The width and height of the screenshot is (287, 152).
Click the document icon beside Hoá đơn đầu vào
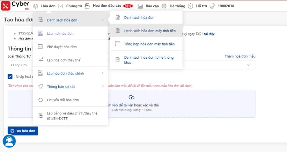click(x=87, y=6)
